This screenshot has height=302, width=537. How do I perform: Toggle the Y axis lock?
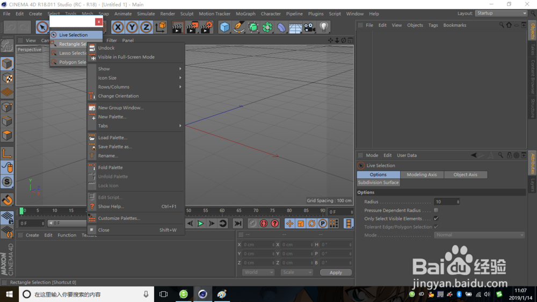pyautogui.click(x=132, y=27)
